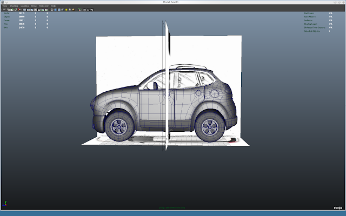Open the Show menu
This screenshot has height=216, width=346.
coord(34,6)
